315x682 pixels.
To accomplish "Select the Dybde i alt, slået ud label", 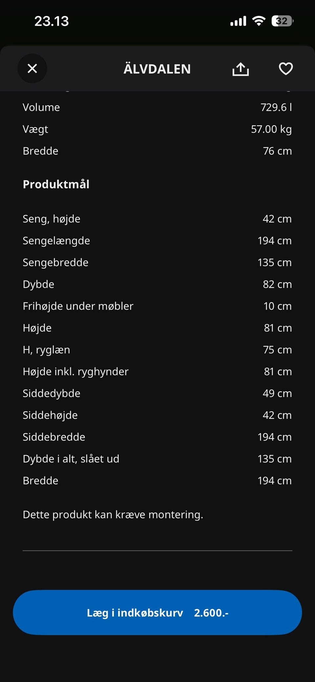I will coord(71,459).
